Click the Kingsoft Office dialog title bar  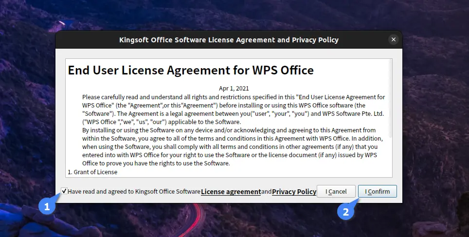coord(229,39)
